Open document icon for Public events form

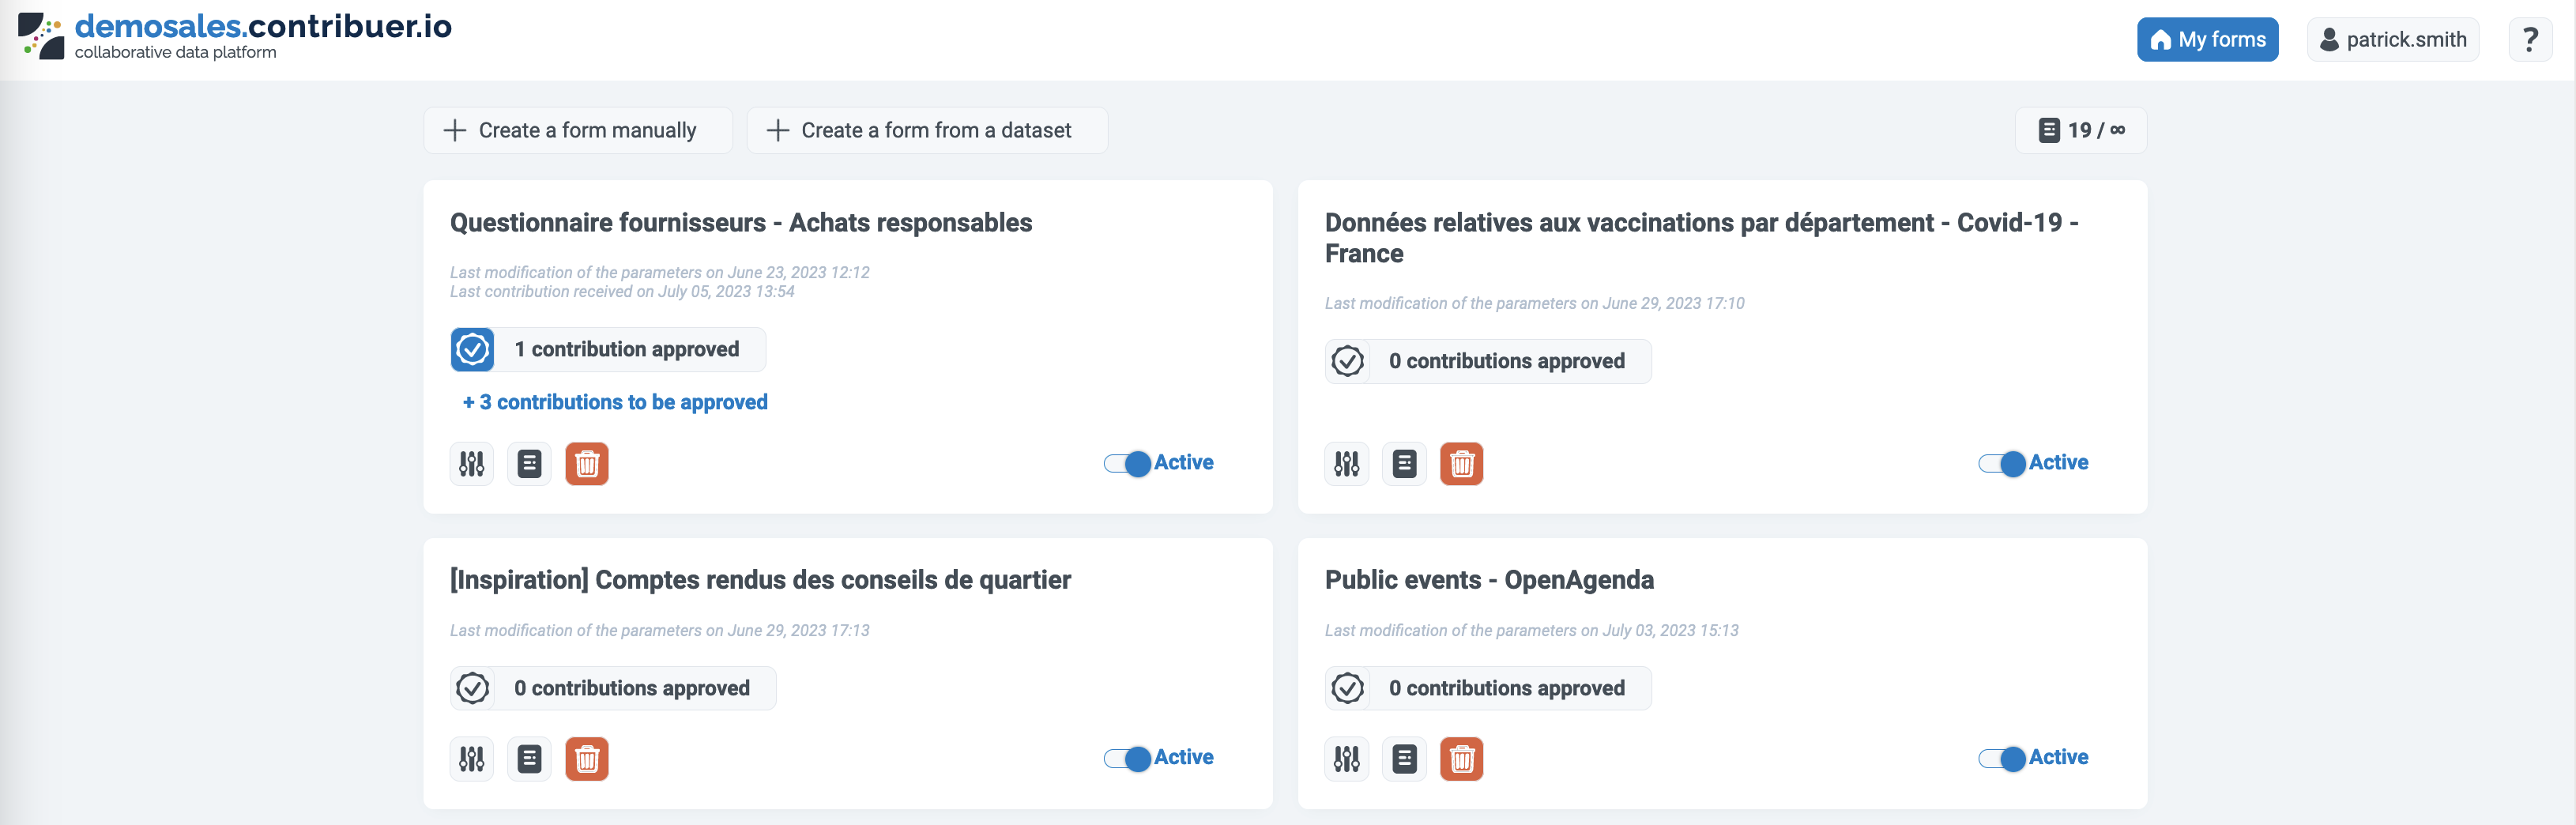coord(1404,759)
